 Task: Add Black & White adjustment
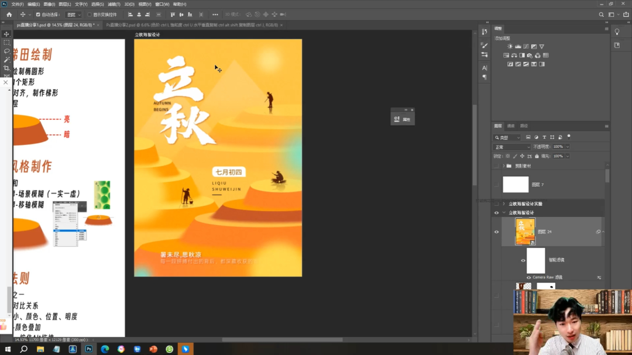pos(522,55)
